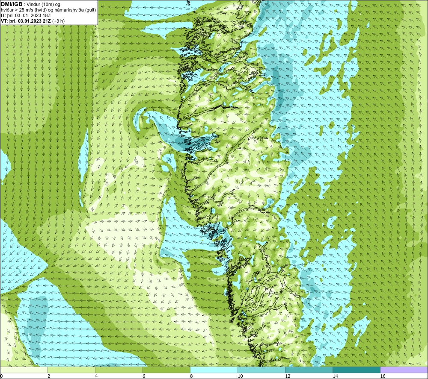The width and height of the screenshot is (428, 379).
Task: Click the "DMI/IGB" title text
Action: coord(12,4)
